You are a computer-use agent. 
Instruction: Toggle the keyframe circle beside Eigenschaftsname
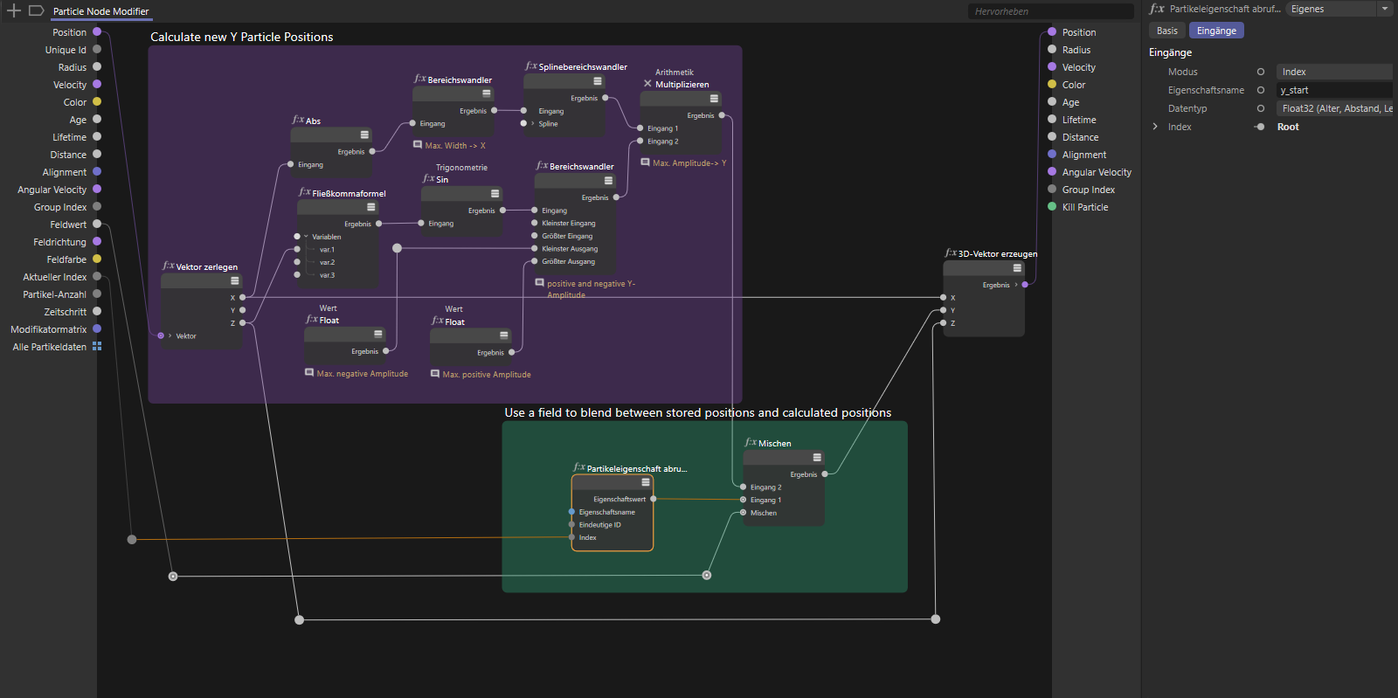(1260, 90)
